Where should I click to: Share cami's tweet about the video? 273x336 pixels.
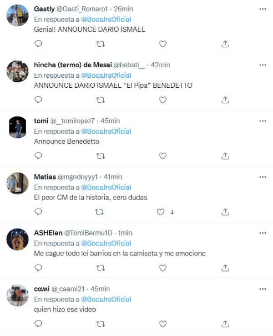click(225, 324)
